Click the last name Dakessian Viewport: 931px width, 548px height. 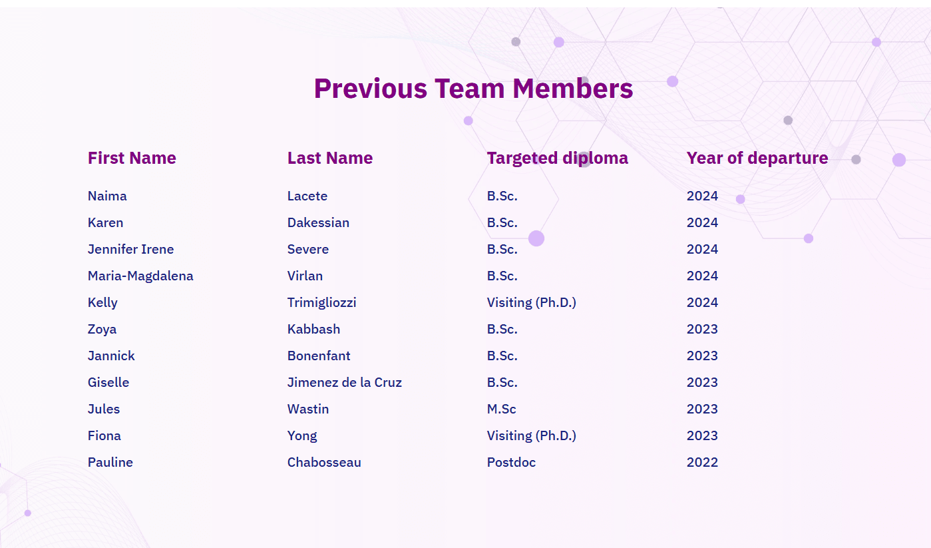point(318,222)
